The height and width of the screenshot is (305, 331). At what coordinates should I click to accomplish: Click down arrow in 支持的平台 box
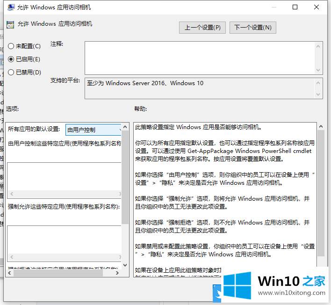click(318, 94)
